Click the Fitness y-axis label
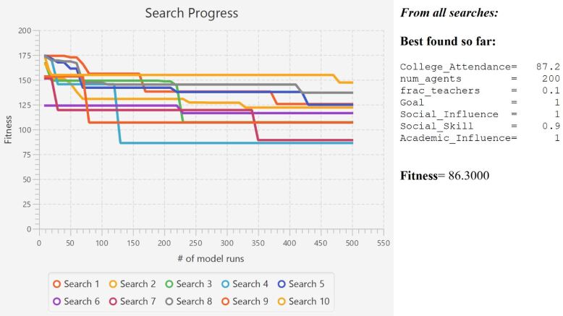The width and height of the screenshot is (563, 316). coord(9,129)
